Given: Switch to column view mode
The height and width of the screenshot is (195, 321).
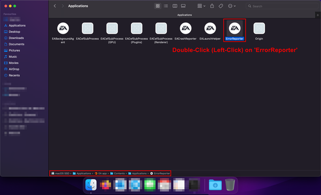Looking at the screenshot, I should [x=174, y=6].
